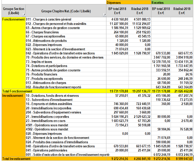This screenshot has height=162, width=194.
Task: Select cell value 1 761 960,58
Action: click(162, 66)
